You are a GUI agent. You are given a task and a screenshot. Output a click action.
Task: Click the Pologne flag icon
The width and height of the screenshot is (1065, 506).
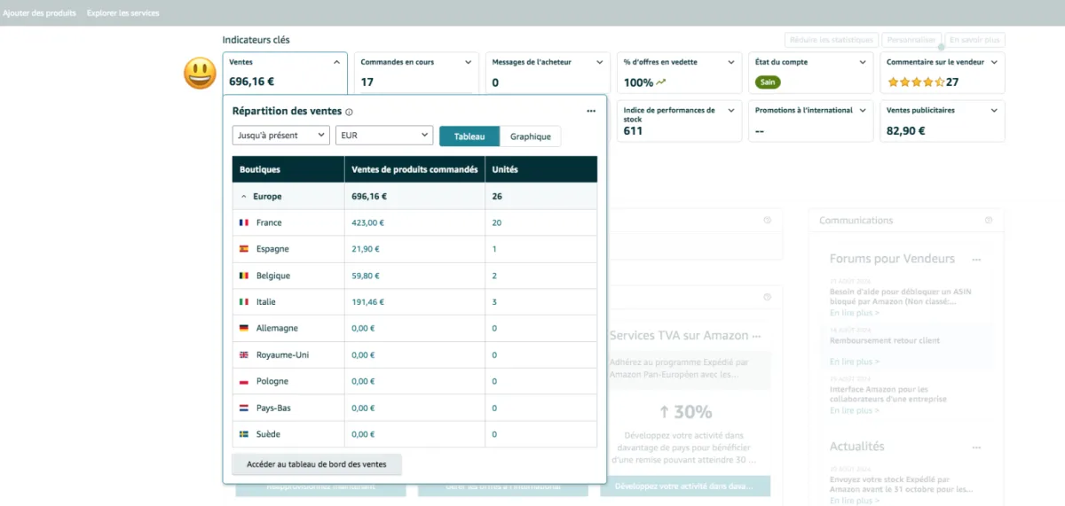[244, 381]
